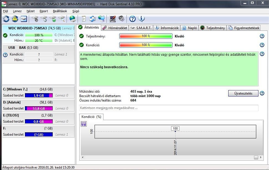Click the Kattintson megjegyzés megadásához comment field

tap(169, 108)
